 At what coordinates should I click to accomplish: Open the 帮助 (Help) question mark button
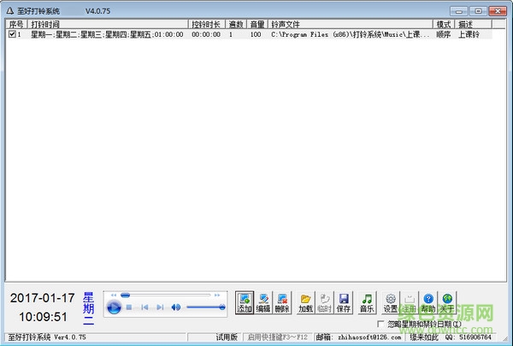pyautogui.click(x=428, y=303)
